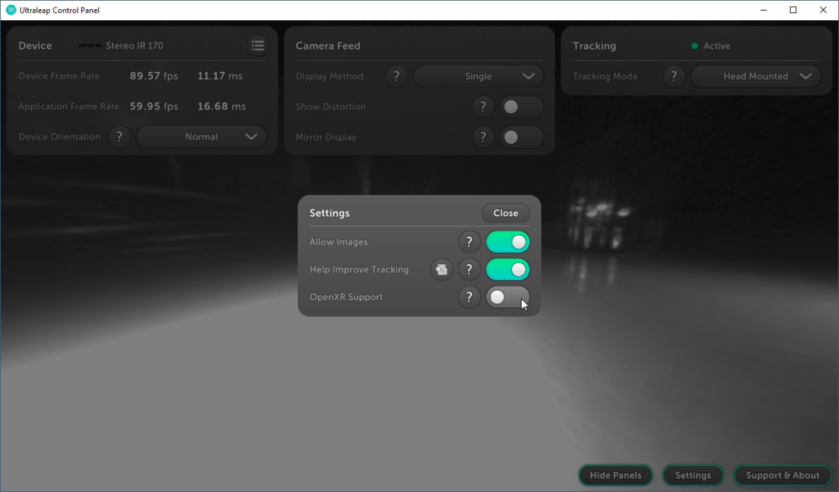This screenshot has height=492, width=839.
Task: Enable OpenXR Support toggle
Action: coord(508,297)
